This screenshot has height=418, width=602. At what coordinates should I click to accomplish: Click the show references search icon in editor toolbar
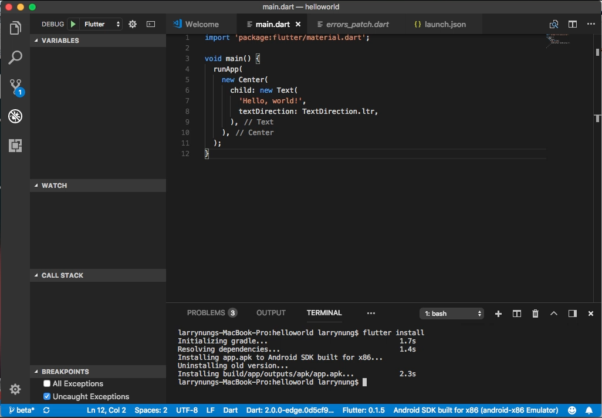pyautogui.click(x=554, y=24)
